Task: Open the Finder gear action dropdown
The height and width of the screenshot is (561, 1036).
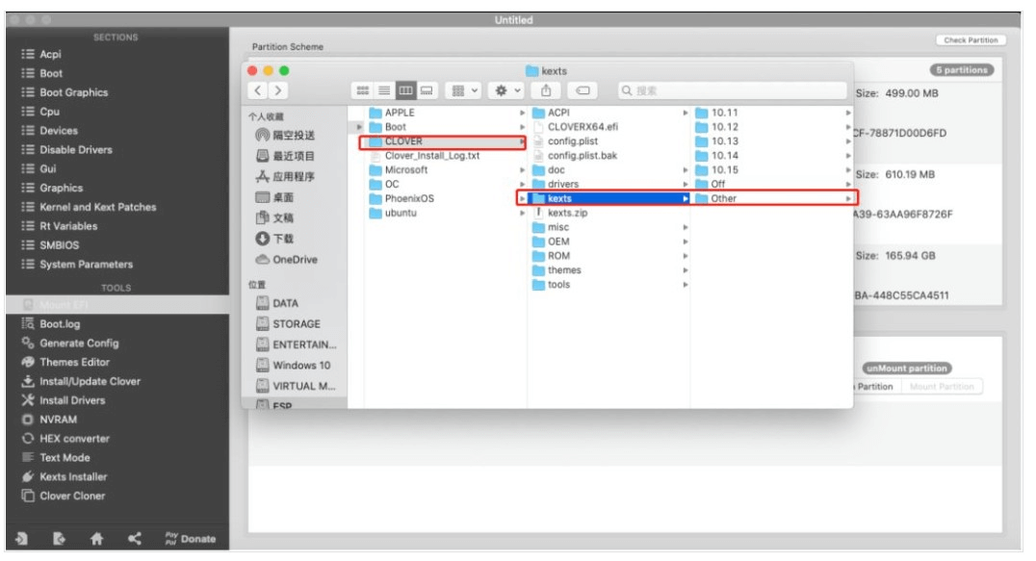Action: tap(506, 90)
